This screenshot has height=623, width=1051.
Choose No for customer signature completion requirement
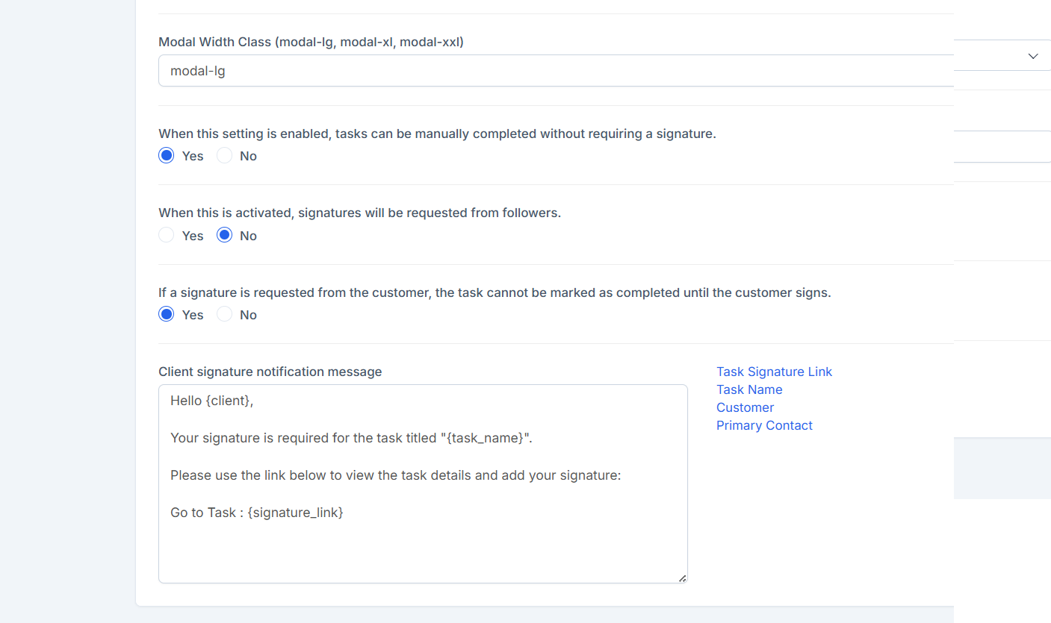click(224, 315)
